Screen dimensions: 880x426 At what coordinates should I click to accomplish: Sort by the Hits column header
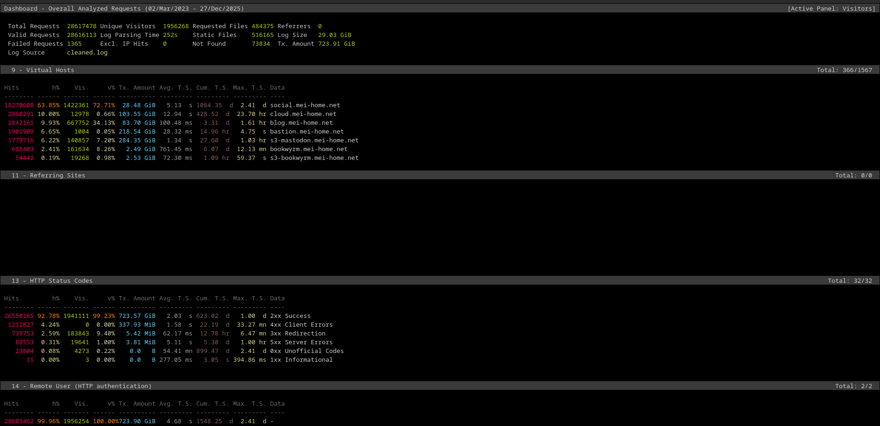tap(12, 87)
